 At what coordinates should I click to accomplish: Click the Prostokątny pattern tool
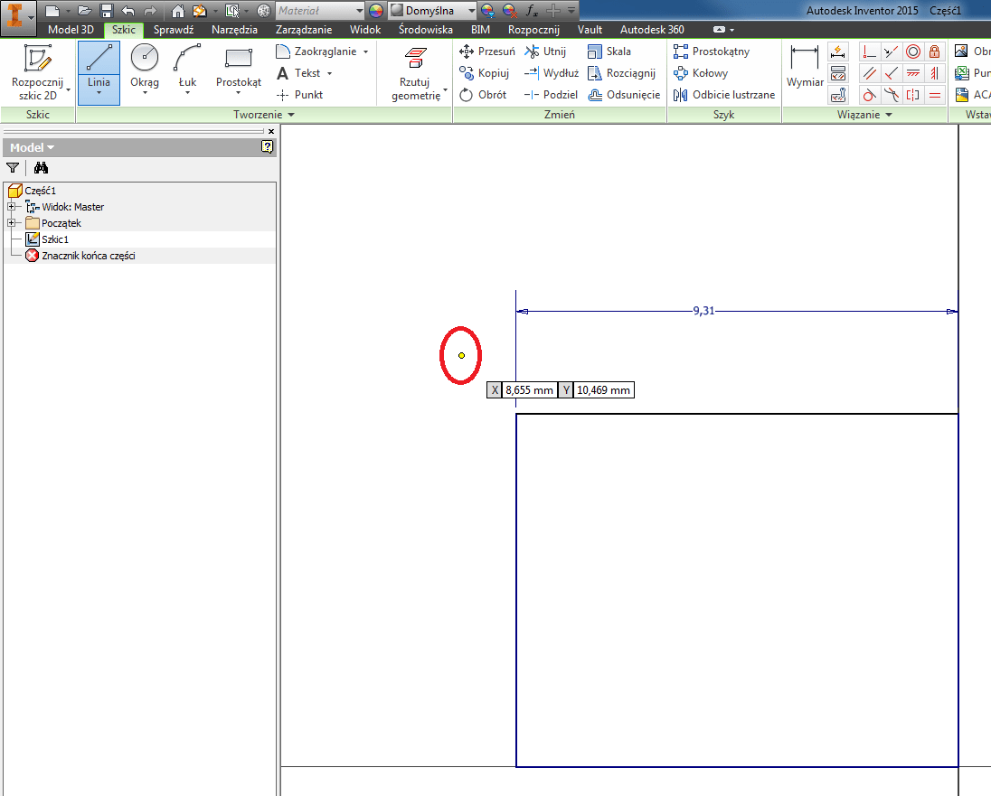point(711,52)
